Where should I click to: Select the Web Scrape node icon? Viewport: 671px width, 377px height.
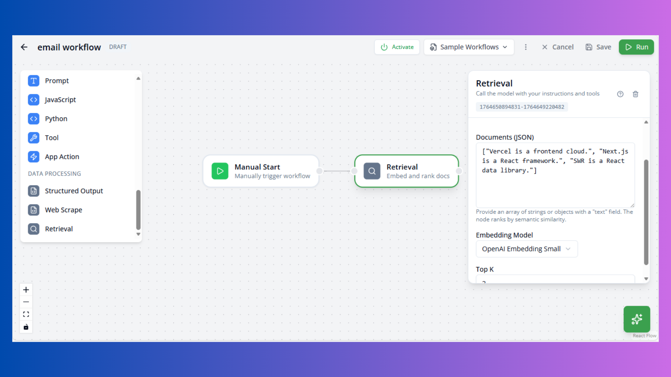pyautogui.click(x=34, y=210)
